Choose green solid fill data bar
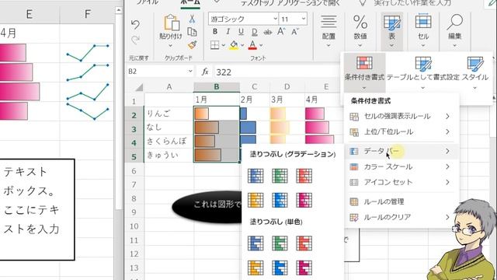The height and width of the screenshot is (280, 497). [280, 243]
